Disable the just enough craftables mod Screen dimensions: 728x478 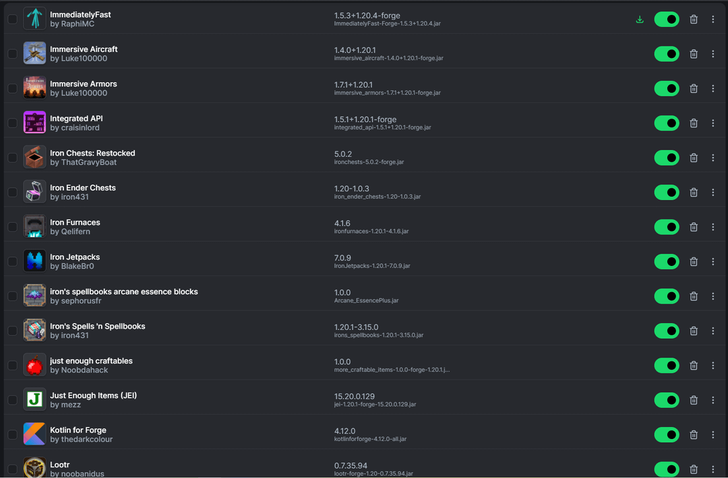667,366
